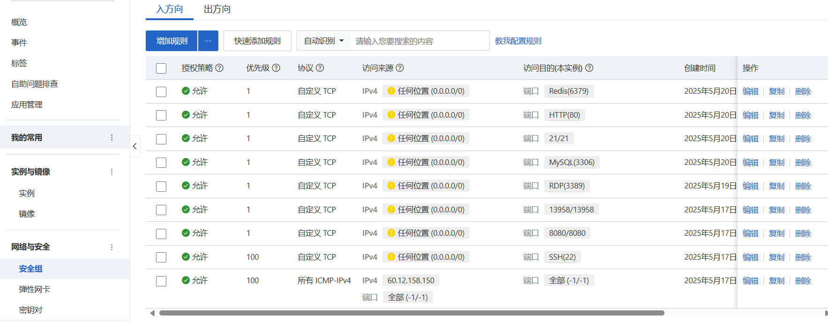
Task: Open the three-dot menu beside 增加规则
Action: click(x=208, y=41)
